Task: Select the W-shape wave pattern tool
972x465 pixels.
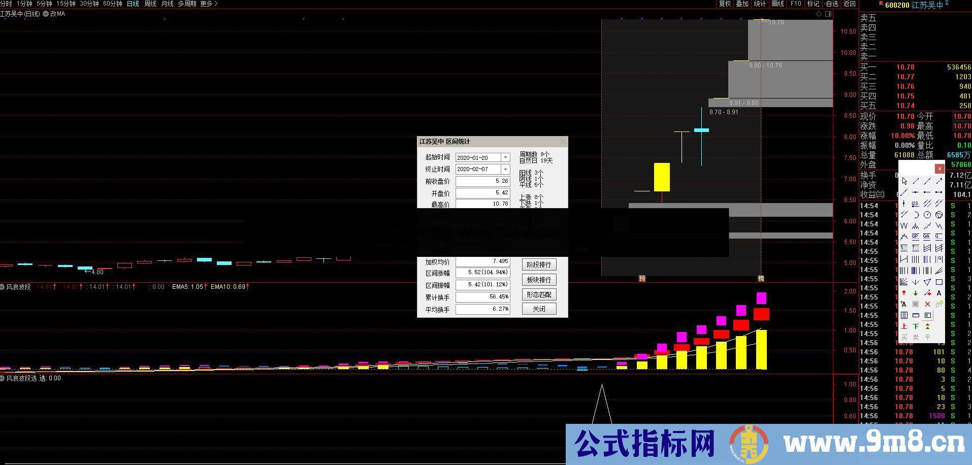Action: (x=904, y=226)
